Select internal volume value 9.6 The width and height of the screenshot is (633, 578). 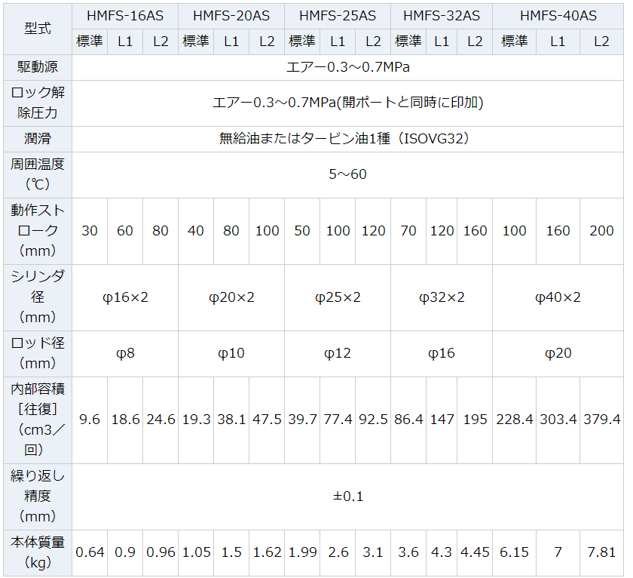[90, 420]
